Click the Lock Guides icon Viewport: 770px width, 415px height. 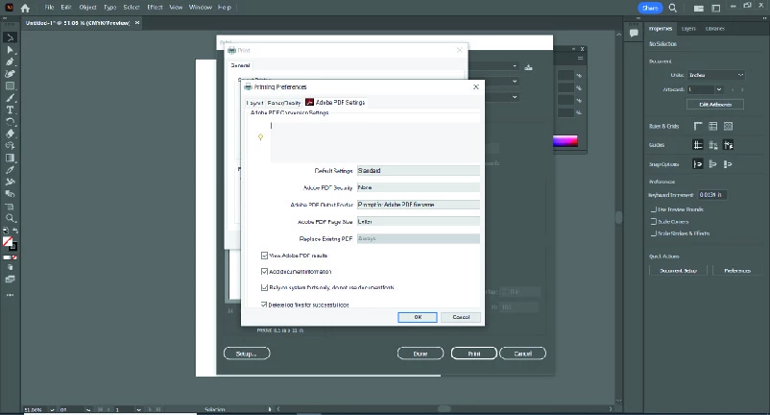pyautogui.click(x=713, y=145)
